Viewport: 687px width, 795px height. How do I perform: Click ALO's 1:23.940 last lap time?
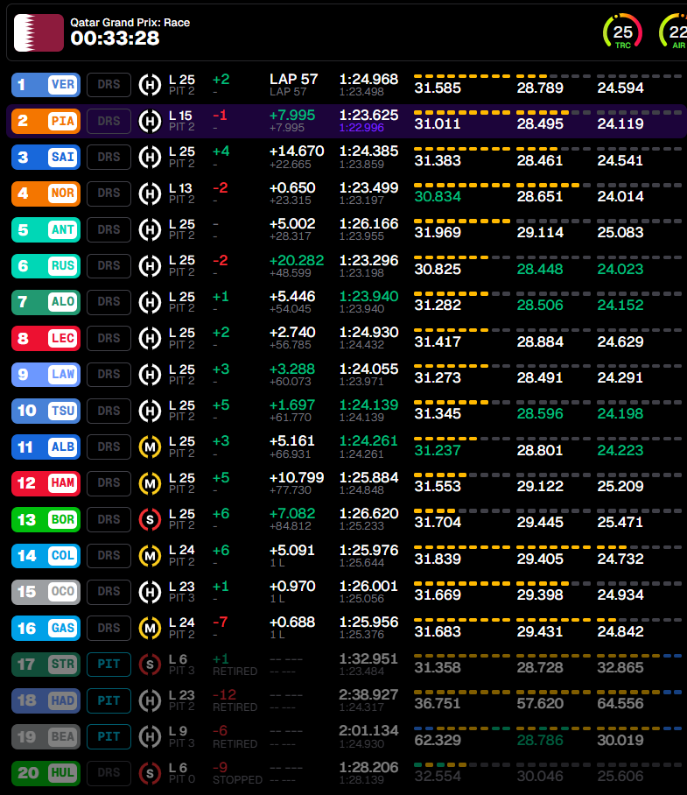point(368,297)
